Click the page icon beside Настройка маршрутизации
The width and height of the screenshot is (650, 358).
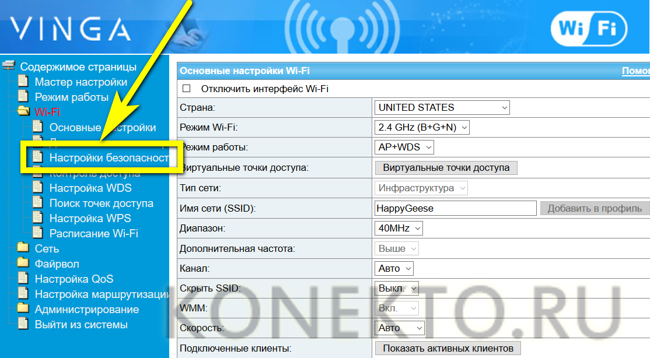[23, 293]
